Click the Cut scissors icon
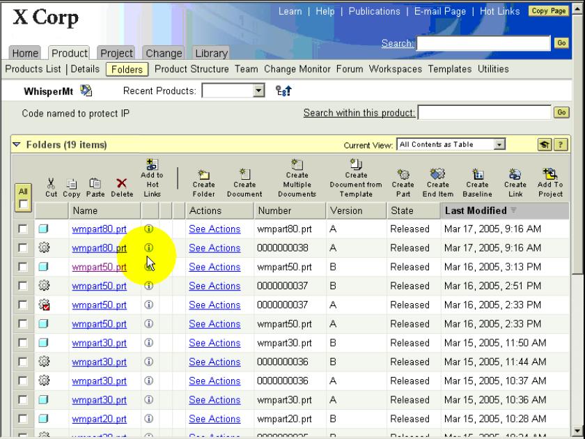585x439 pixels. point(51,183)
